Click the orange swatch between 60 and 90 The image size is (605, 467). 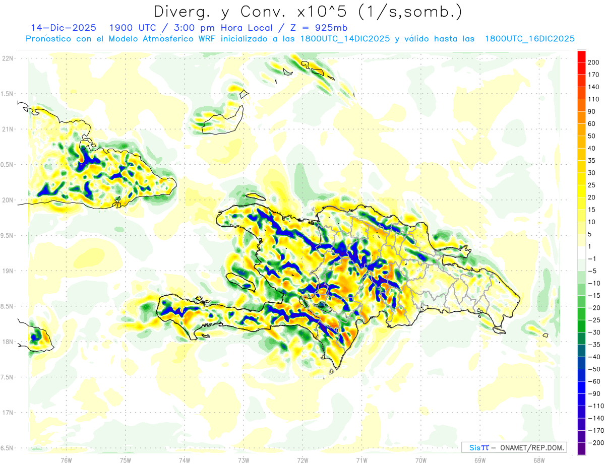[581, 118]
